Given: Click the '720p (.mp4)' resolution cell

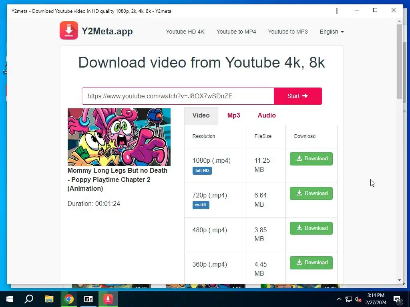Looking at the screenshot, I should 215,200.
